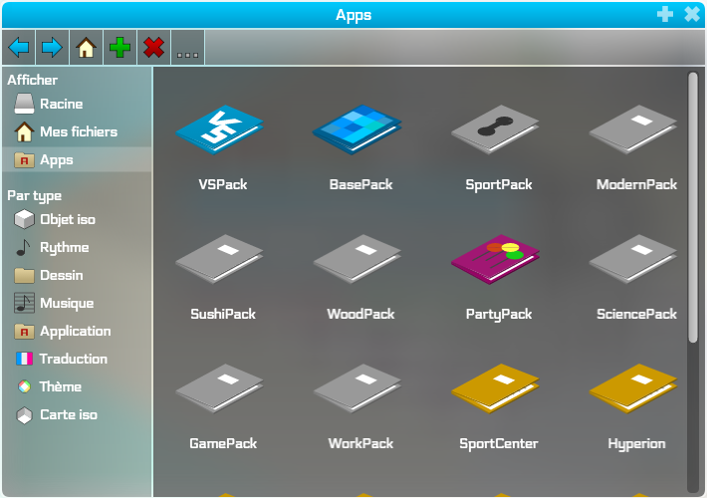Viewport: 707px width, 498px height.
Task: Filter by Thème type
Action: point(77,387)
